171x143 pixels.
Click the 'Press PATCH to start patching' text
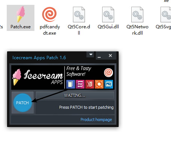[x=86, y=107]
